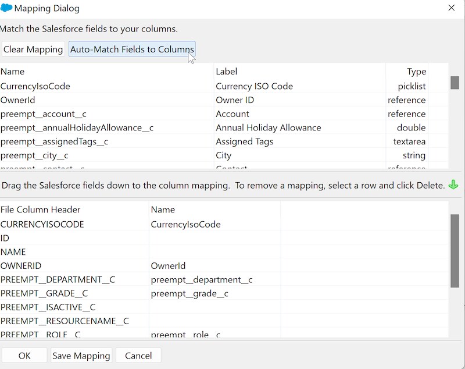Click the upper fields list scrollbar thumb

pos(455,82)
